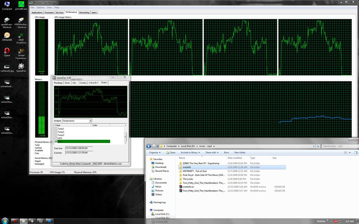Open the Analyze temperatures dropdown
The image size is (359, 224).
[x=90, y=121]
